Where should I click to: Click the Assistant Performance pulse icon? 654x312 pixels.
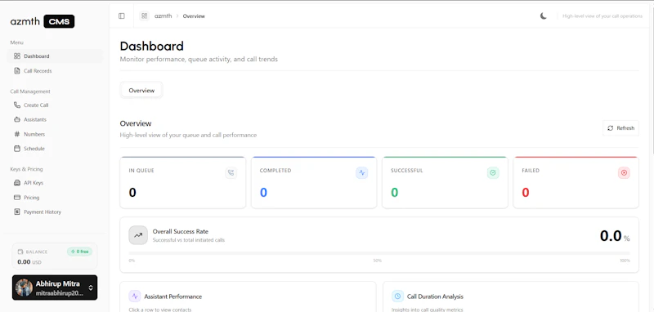click(x=135, y=296)
